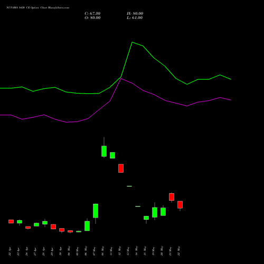The height and width of the screenshot is (264, 264).
Task: Click the 29 Apr date label
Action: coord(52,251)
